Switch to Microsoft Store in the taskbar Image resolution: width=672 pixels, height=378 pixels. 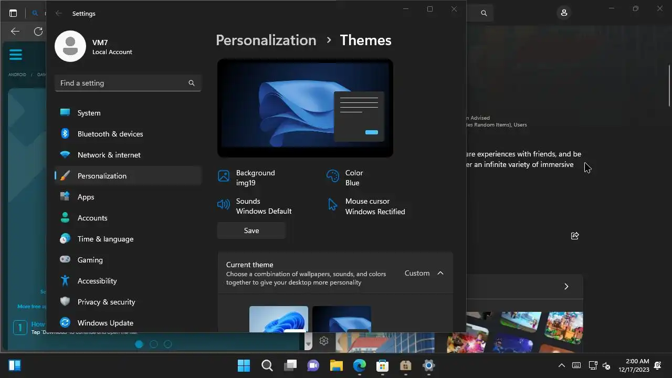[383, 365]
